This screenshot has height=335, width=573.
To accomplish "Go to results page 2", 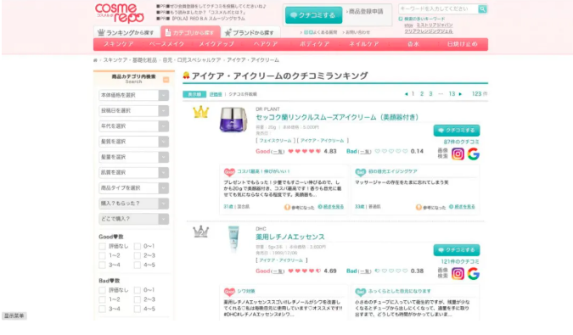I will pyautogui.click(x=422, y=94).
